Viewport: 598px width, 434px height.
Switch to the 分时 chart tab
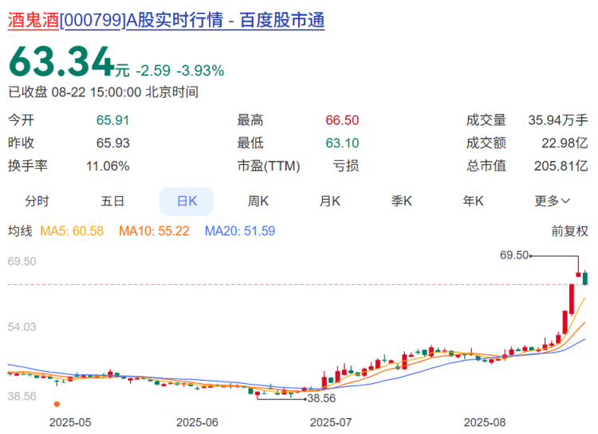coord(37,201)
